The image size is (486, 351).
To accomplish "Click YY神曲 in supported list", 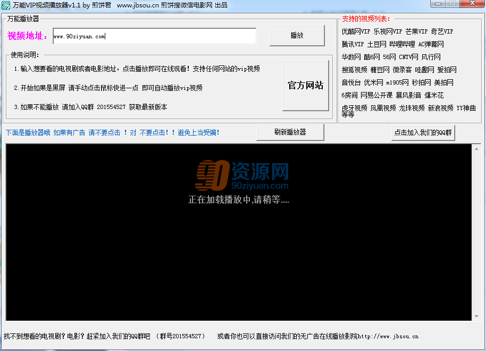I will click(466, 108).
